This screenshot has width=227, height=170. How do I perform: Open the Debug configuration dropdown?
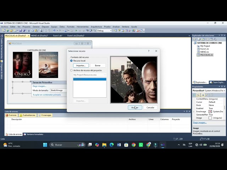pos(111,31)
